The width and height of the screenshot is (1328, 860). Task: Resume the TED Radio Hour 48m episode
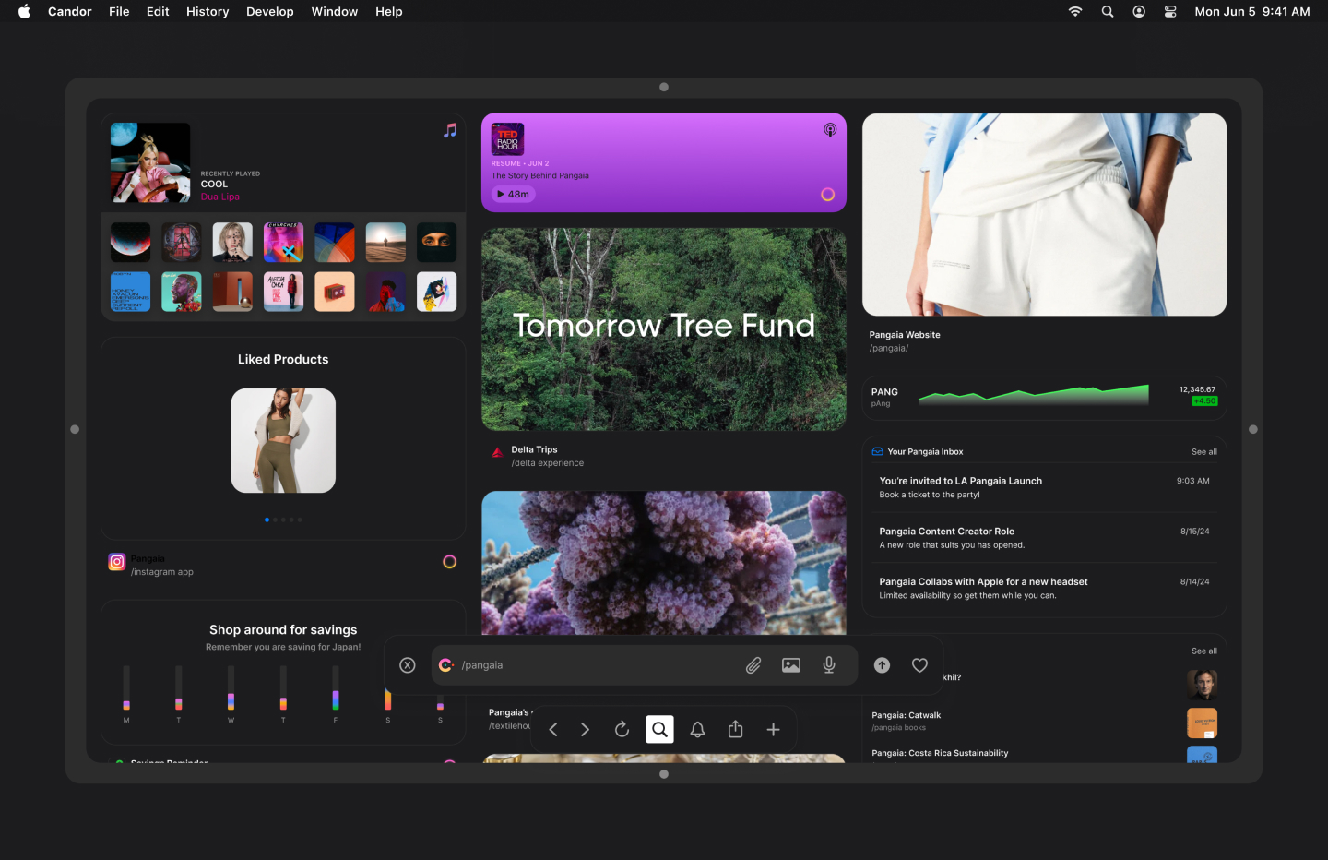[x=514, y=195]
